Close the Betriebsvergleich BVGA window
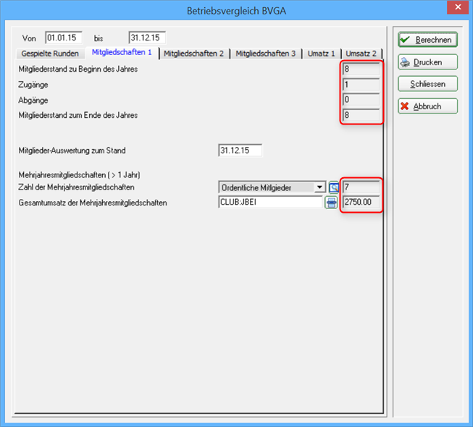473x427 pixels. pyautogui.click(x=458, y=7)
